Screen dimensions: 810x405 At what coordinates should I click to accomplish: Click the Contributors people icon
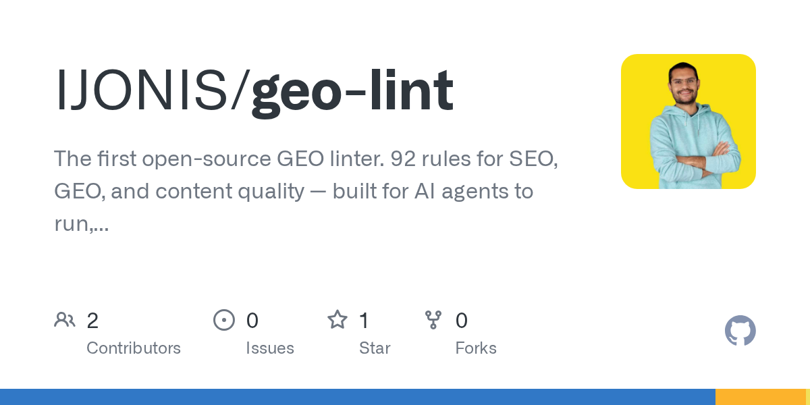[65, 319]
